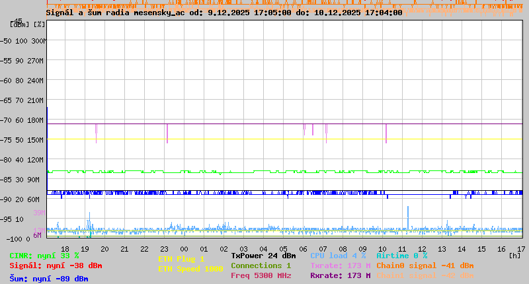Click the CPU load spike after 11 h
529x284 pixels.
point(408,214)
